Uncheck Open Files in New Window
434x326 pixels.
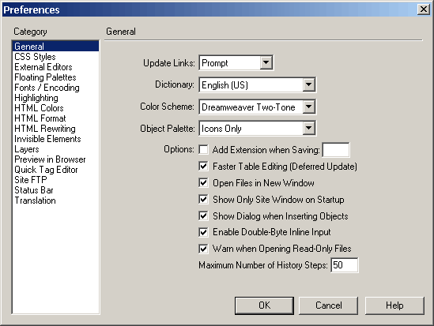point(203,183)
